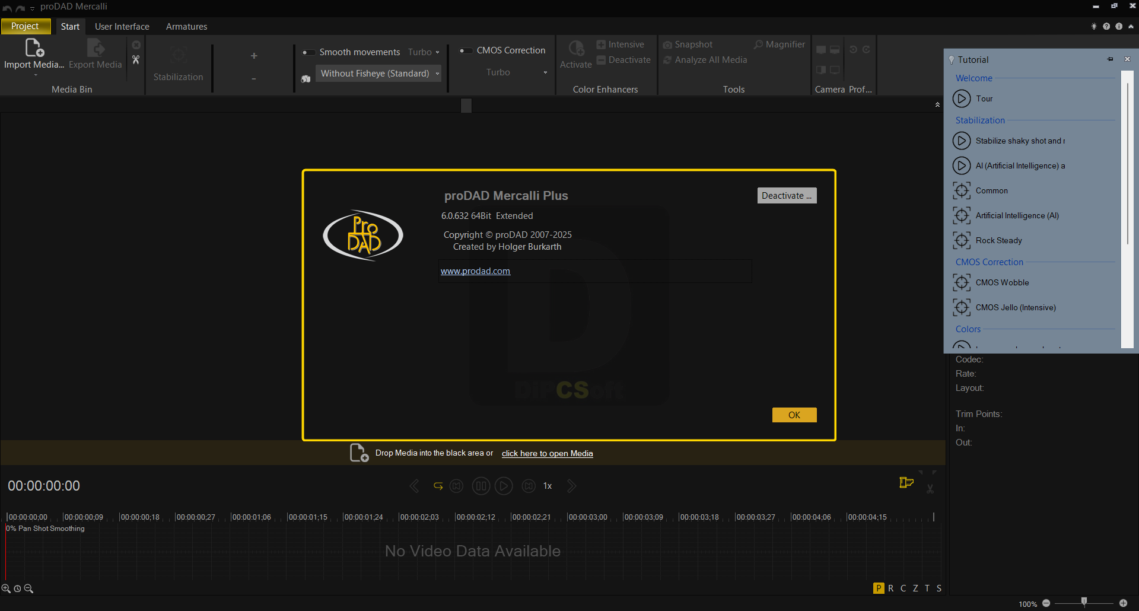
Task: Click the Deactivate button in About dialog
Action: pyautogui.click(x=787, y=196)
